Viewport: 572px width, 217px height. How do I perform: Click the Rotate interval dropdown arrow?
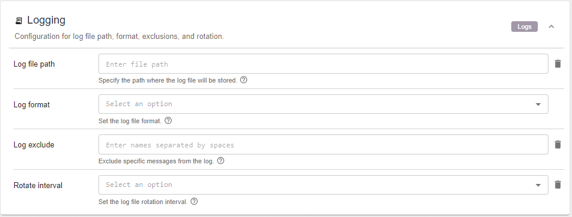tap(538, 185)
